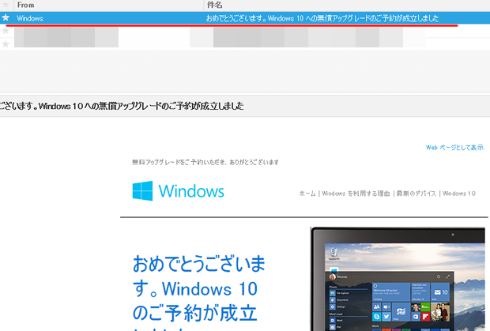
Task: Click the Windows logo in email body
Action: point(178,191)
